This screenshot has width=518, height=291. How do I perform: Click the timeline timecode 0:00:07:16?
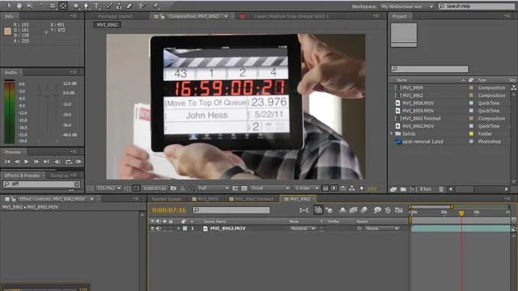point(169,210)
